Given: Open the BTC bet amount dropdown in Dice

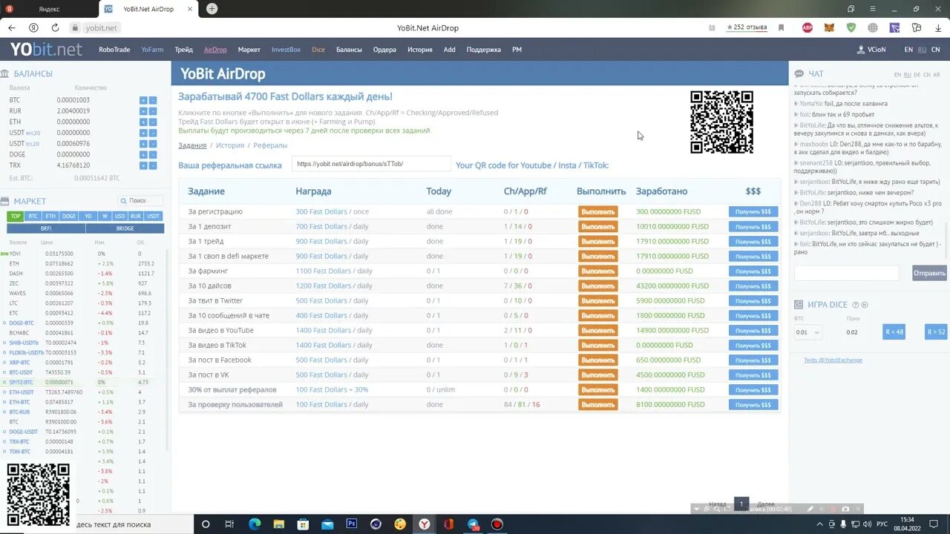Looking at the screenshot, I should click(808, 332).
